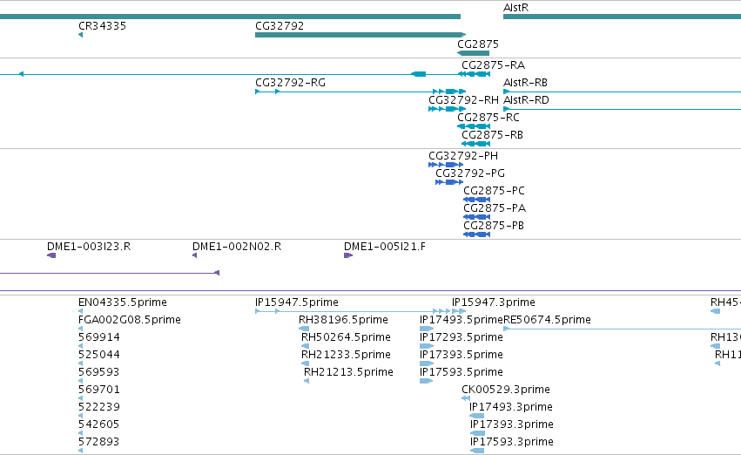This screenshot has width=741, height=455.
Task: Select the CG2875-RC transcript glyph
Action: point(474,126)
